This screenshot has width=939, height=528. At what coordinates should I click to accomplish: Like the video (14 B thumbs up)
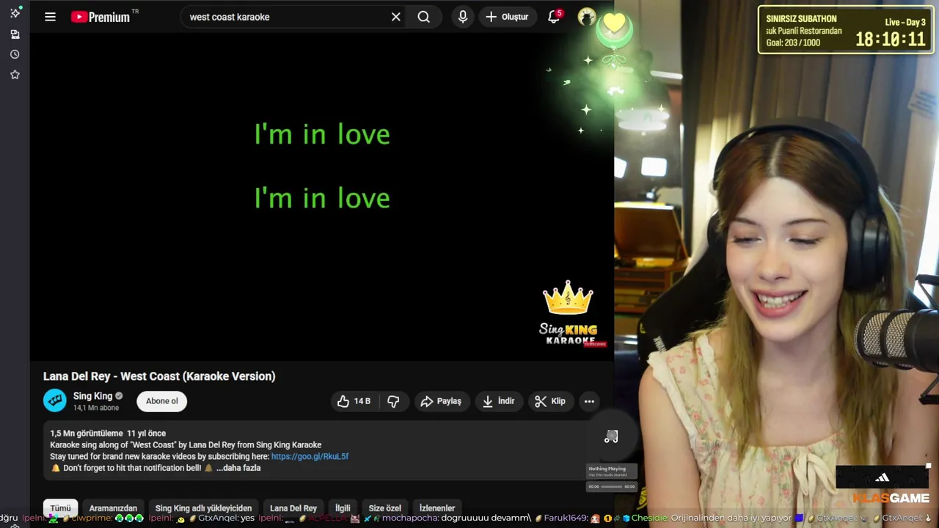(354, 401)
